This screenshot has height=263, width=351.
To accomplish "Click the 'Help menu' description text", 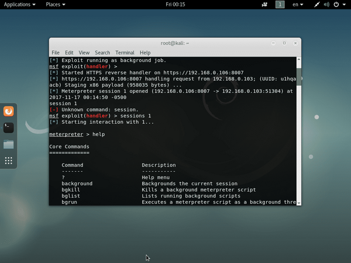I will (156, 177).
